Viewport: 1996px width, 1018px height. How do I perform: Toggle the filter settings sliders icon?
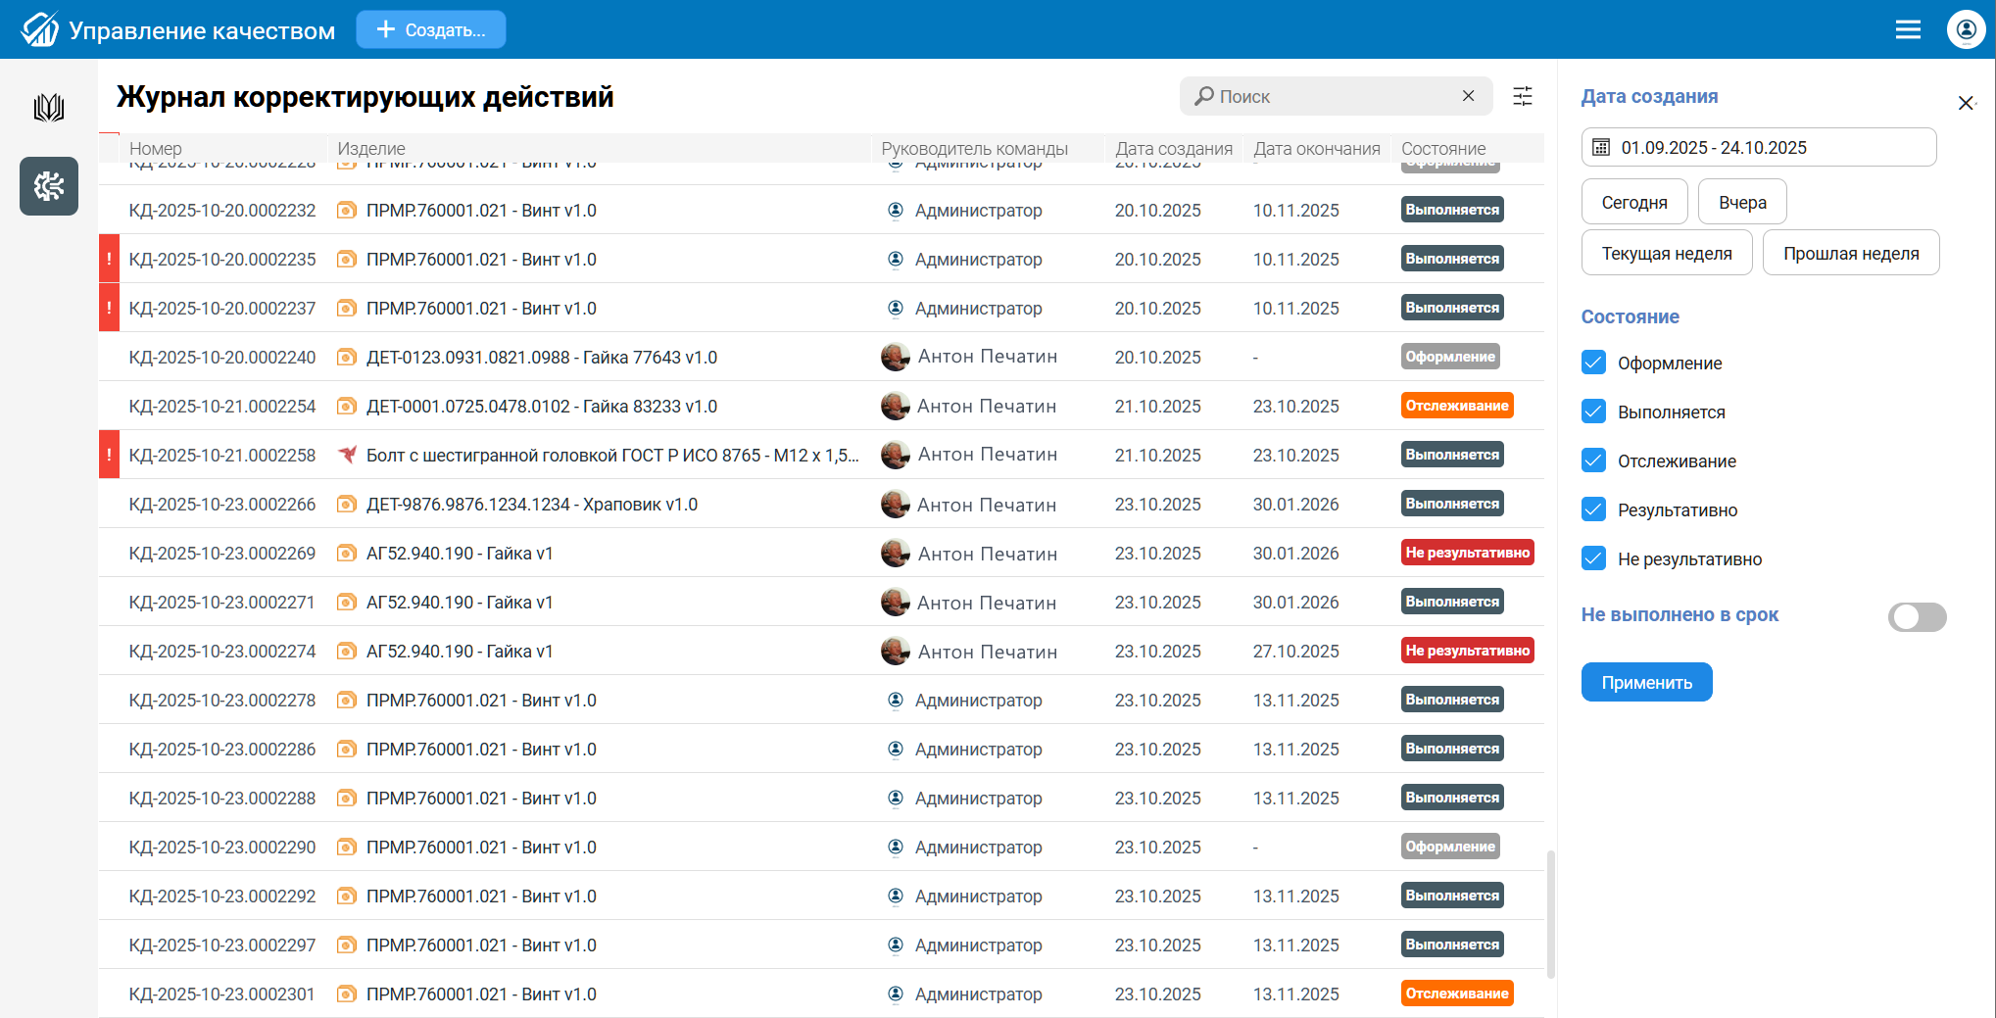pyautogui.click(x=1522, y=96)
